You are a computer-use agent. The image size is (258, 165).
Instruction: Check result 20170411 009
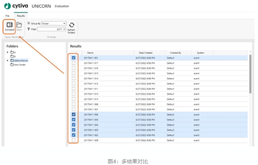(x=74, y=140)
